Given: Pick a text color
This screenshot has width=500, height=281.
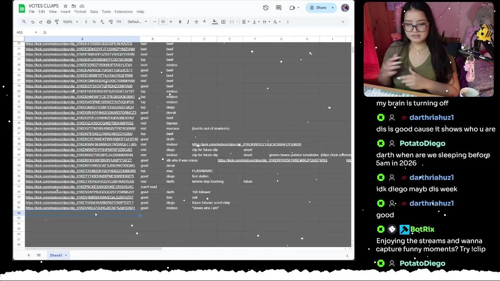Looking at the screenshot, I should (x=204, y=22).
